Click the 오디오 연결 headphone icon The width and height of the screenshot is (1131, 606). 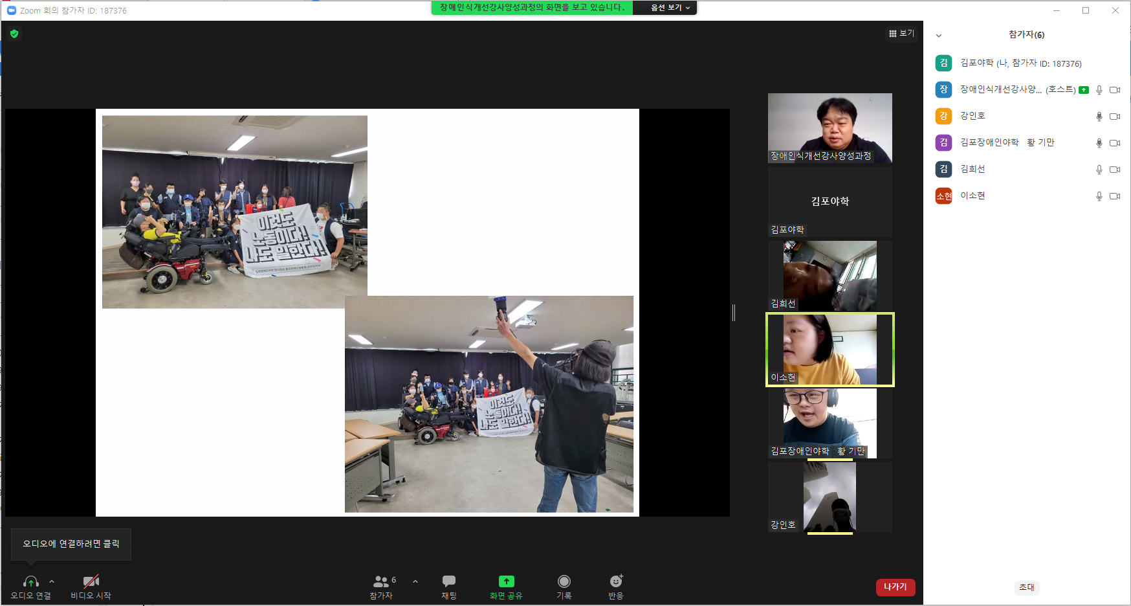point(30,581)
